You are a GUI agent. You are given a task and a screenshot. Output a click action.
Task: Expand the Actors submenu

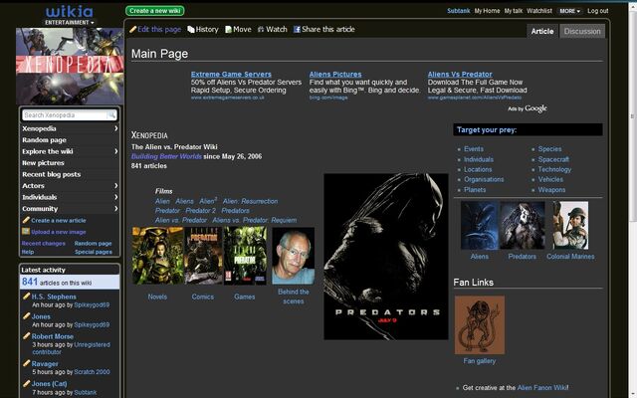click(115, 186)
